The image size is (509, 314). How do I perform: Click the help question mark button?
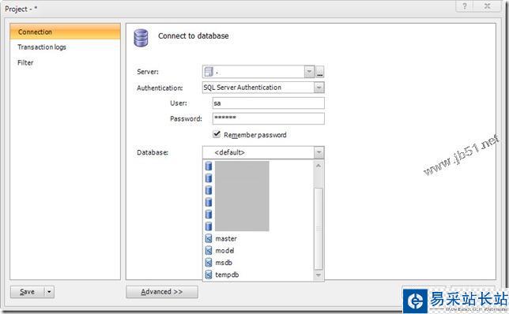coord(465,6)
